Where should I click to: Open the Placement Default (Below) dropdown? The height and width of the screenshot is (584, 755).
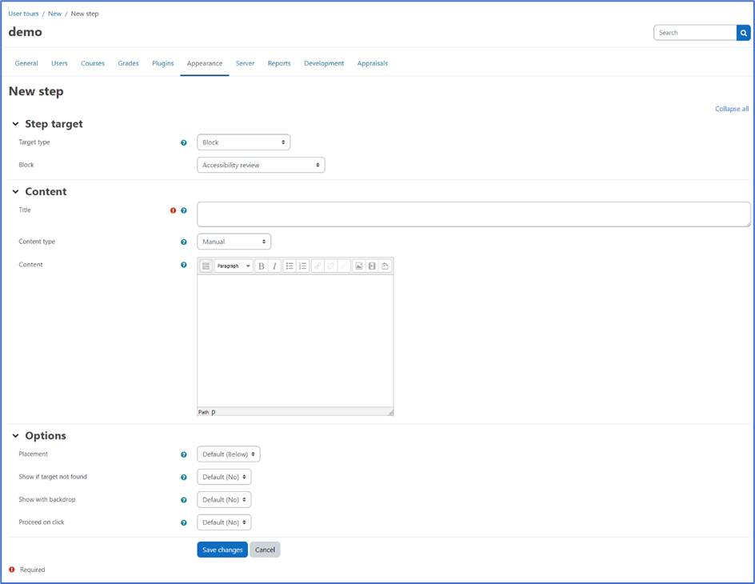pyautogui.click(x=229, y=454)
